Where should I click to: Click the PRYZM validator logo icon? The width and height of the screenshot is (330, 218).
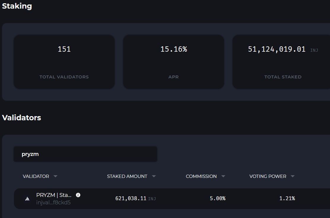click(27, 199)
